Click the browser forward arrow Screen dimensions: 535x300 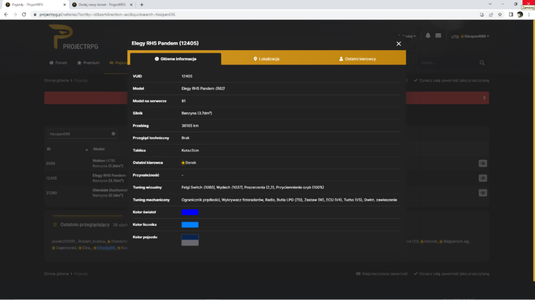click(x=15, y=14)
